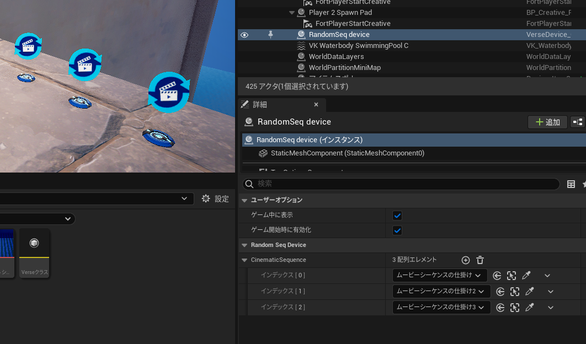Image resolution: width=586 pixels, height=344 pixels.
Task: Click the eyedropper picker for CinematicSequence index 0
Action: tap(526, 275)
